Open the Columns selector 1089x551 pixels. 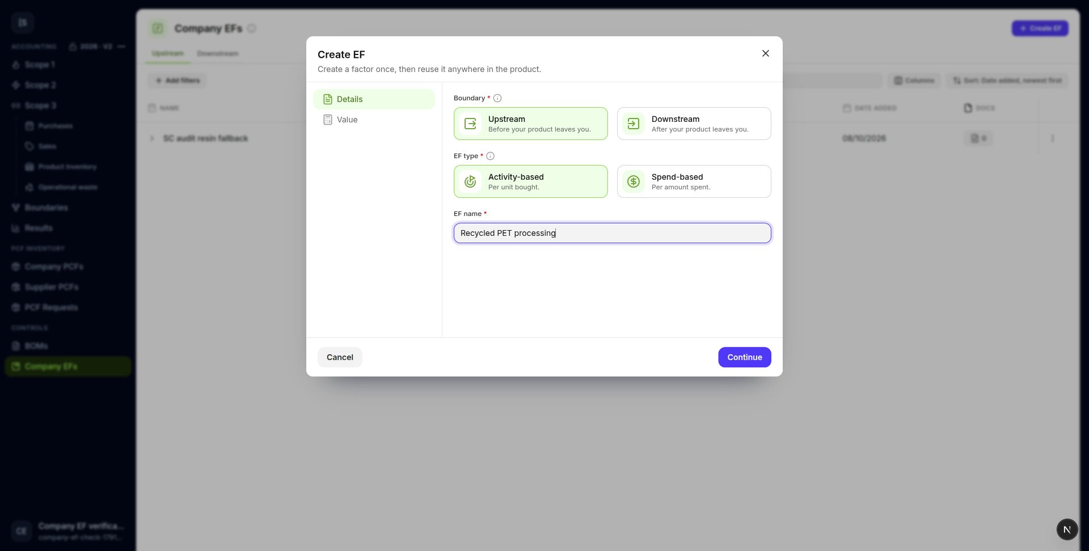coord(914,80)
